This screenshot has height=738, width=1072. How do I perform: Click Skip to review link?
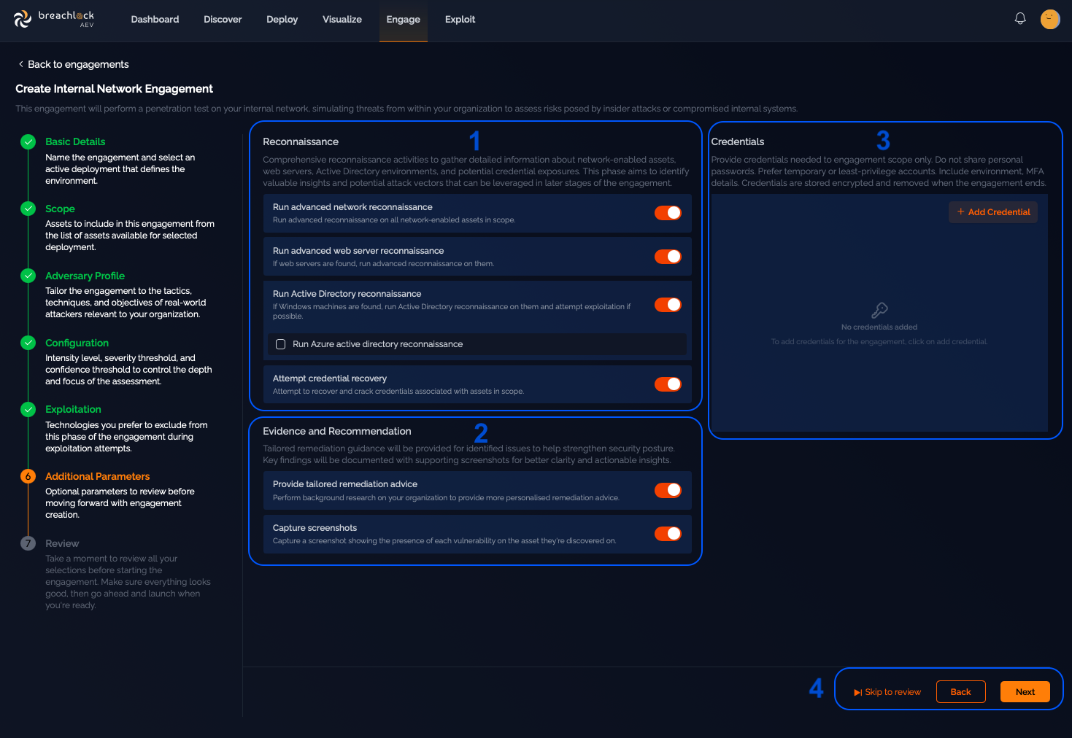887,692
